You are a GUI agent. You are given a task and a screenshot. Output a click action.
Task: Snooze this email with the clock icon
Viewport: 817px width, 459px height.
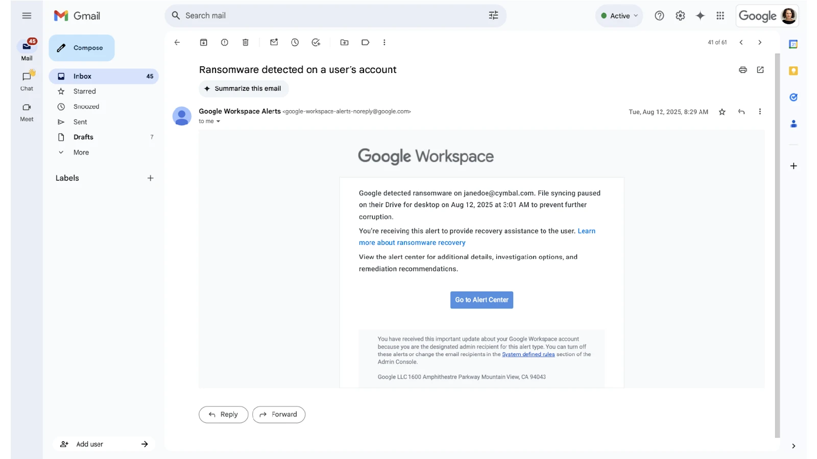pos(295,42)
